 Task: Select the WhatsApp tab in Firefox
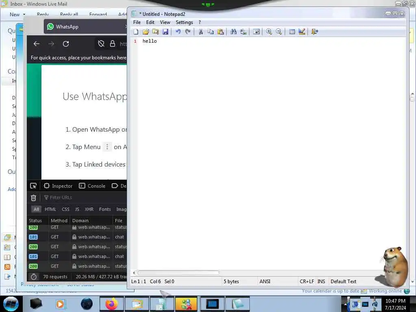[85, 26]
